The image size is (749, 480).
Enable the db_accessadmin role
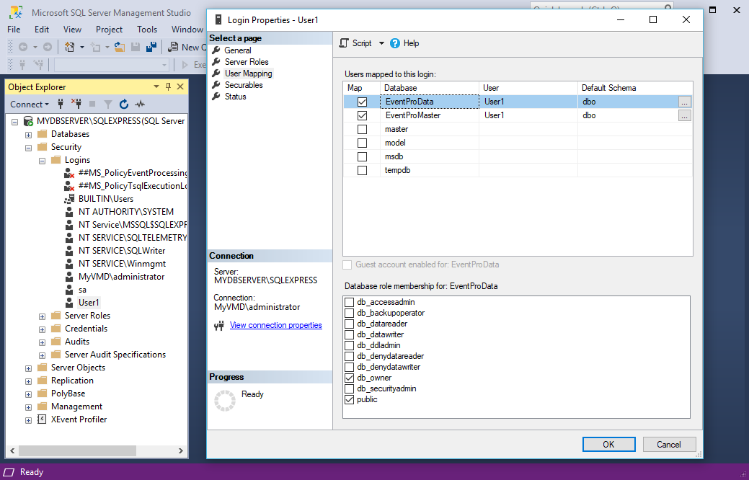click(x=349, y=302)
